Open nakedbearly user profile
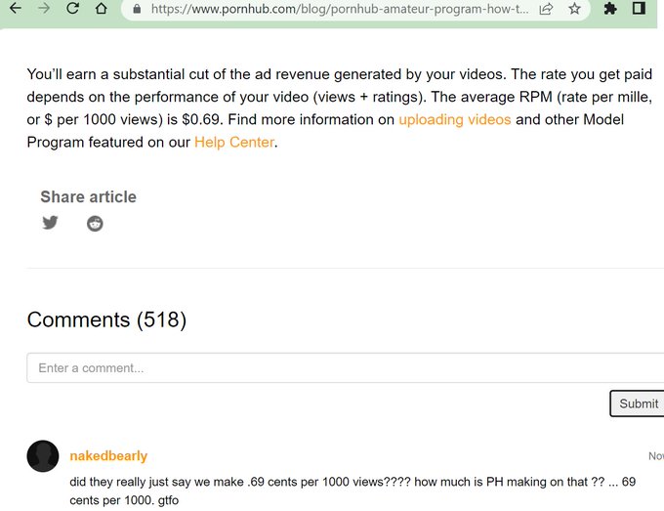This screenshot has height=511, width=664. click(x=108, y=456)
